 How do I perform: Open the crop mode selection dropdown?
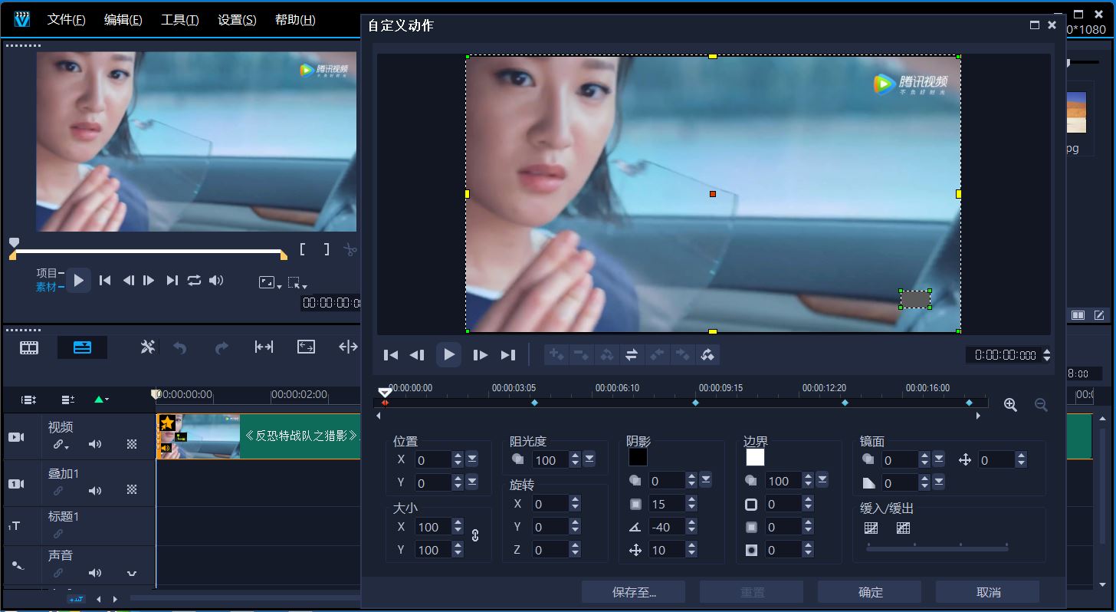297,283
